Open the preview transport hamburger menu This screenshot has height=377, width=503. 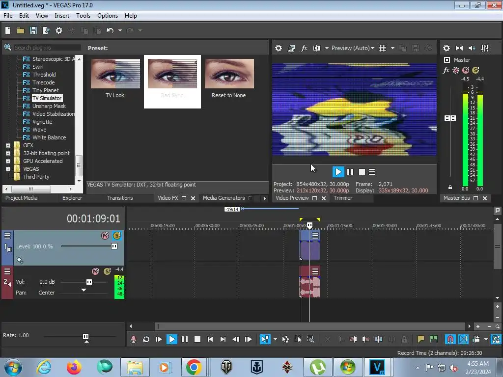[372, 172]
